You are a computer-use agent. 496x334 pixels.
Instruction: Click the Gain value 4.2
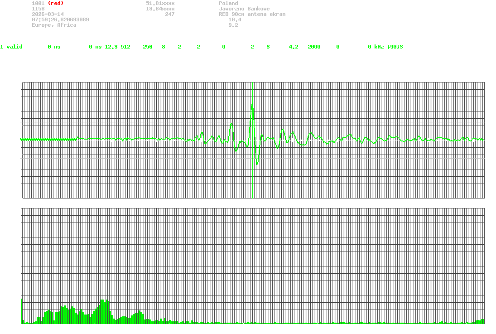[293, 47]
